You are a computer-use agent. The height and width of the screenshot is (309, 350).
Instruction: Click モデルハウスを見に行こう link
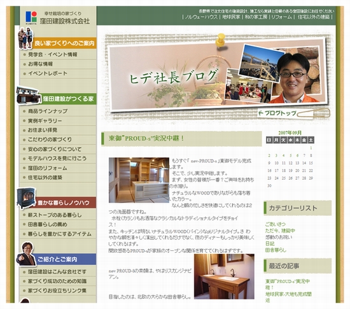click(x=57, y=159)
